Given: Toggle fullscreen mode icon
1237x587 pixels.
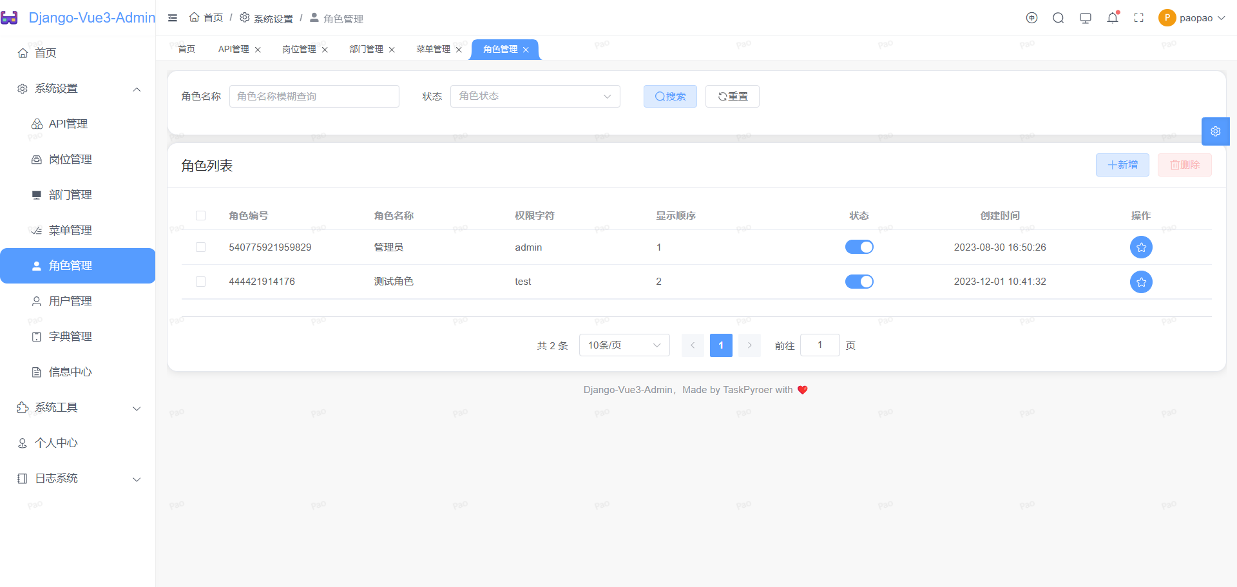Looking at the screenshot, I should [x=1139, y=18].
